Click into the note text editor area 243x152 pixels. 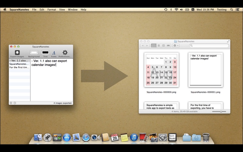52,80
